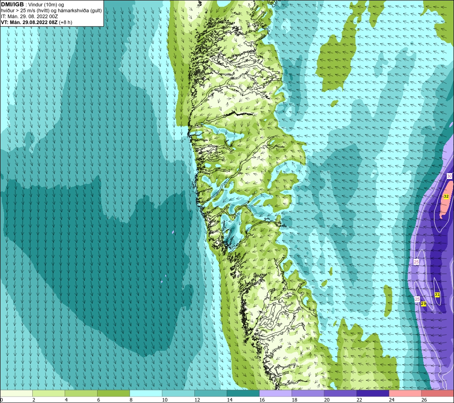Pick the lavender 16–18 m/s legend swatch
The width and height of the screenshot is (454, 403).
[276, 393]
